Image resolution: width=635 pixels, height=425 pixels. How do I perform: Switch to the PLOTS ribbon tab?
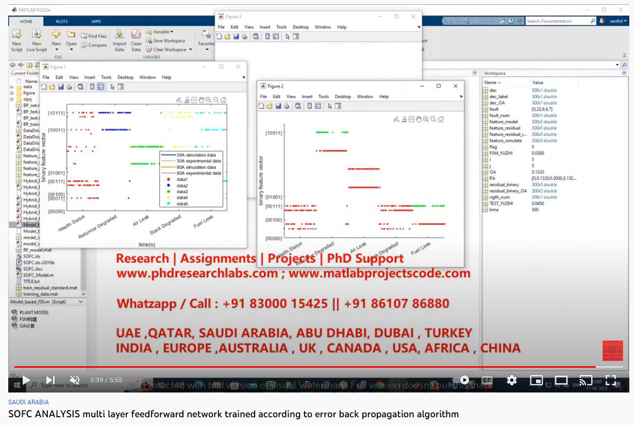[x=62, y=22]
